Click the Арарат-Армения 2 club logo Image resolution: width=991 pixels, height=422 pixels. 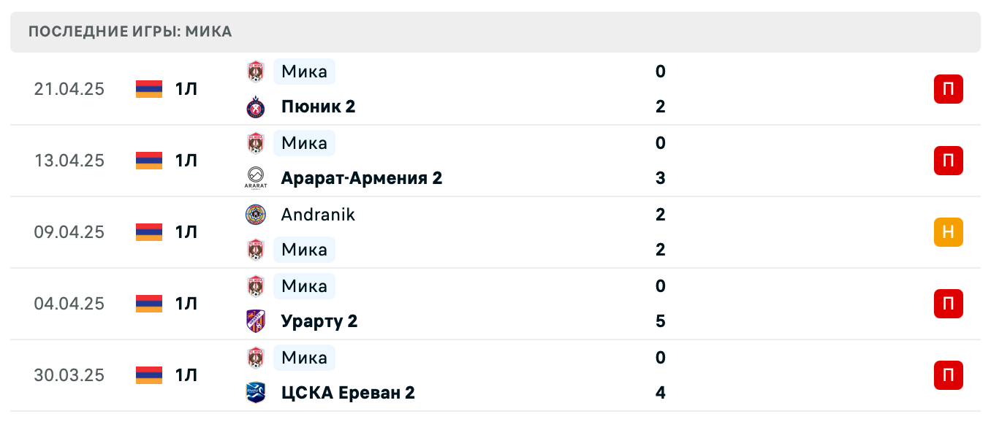(255, 178)
